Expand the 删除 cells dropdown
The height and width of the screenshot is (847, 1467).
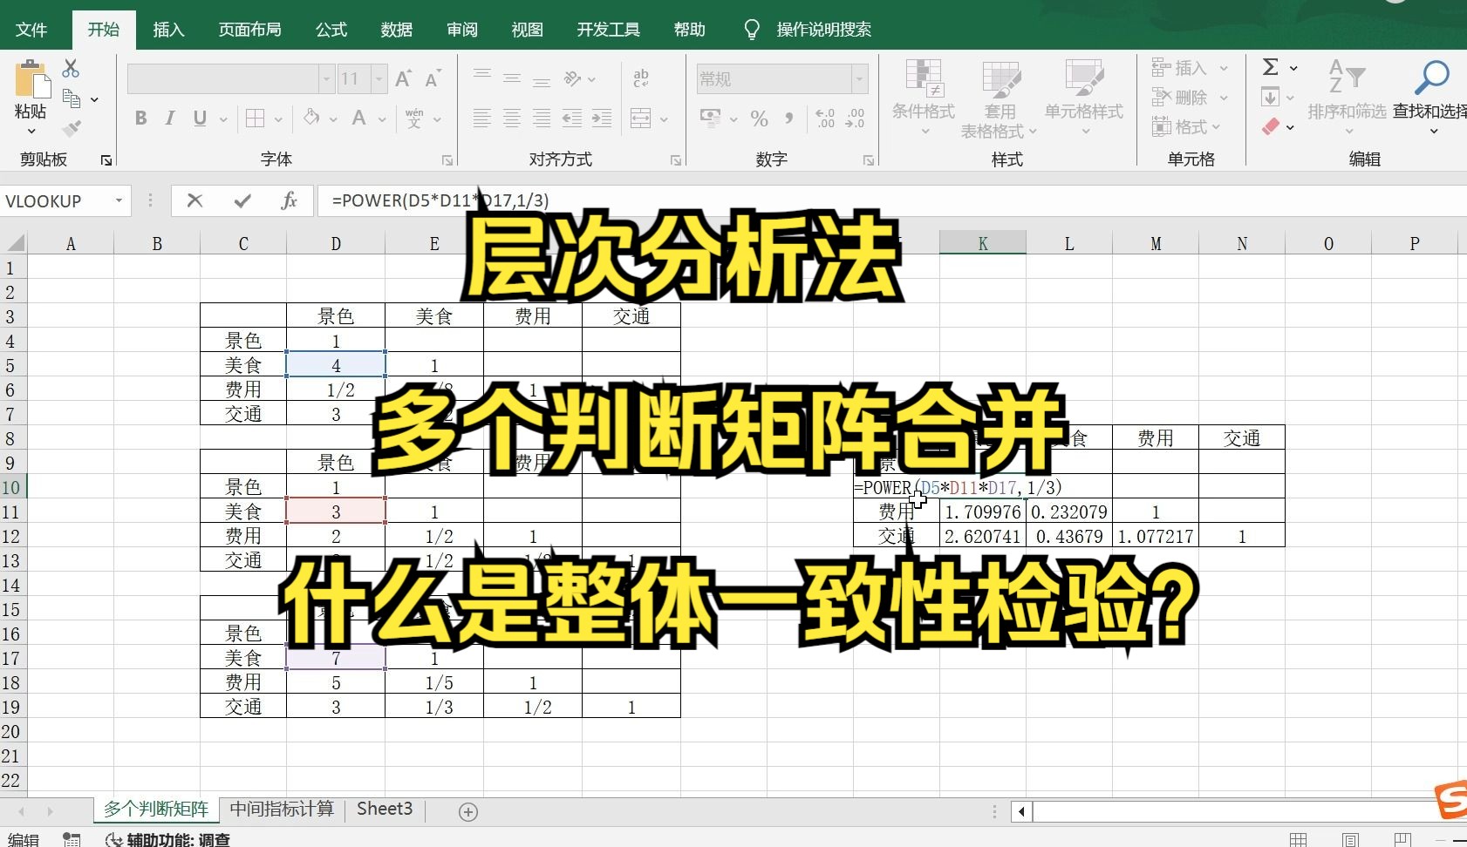(1224, 98)
